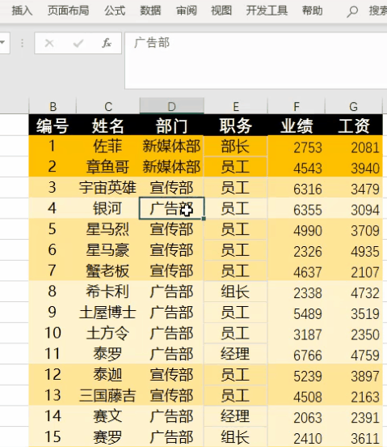Open the 页面布局 ribbon tab

click(x=68, y=11)
